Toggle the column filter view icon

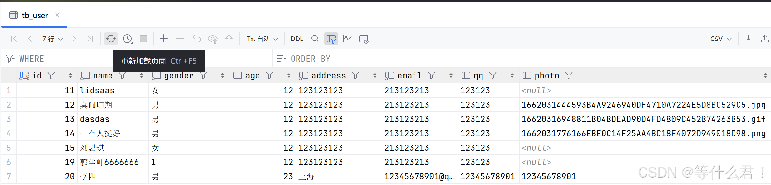click(331, 39)
